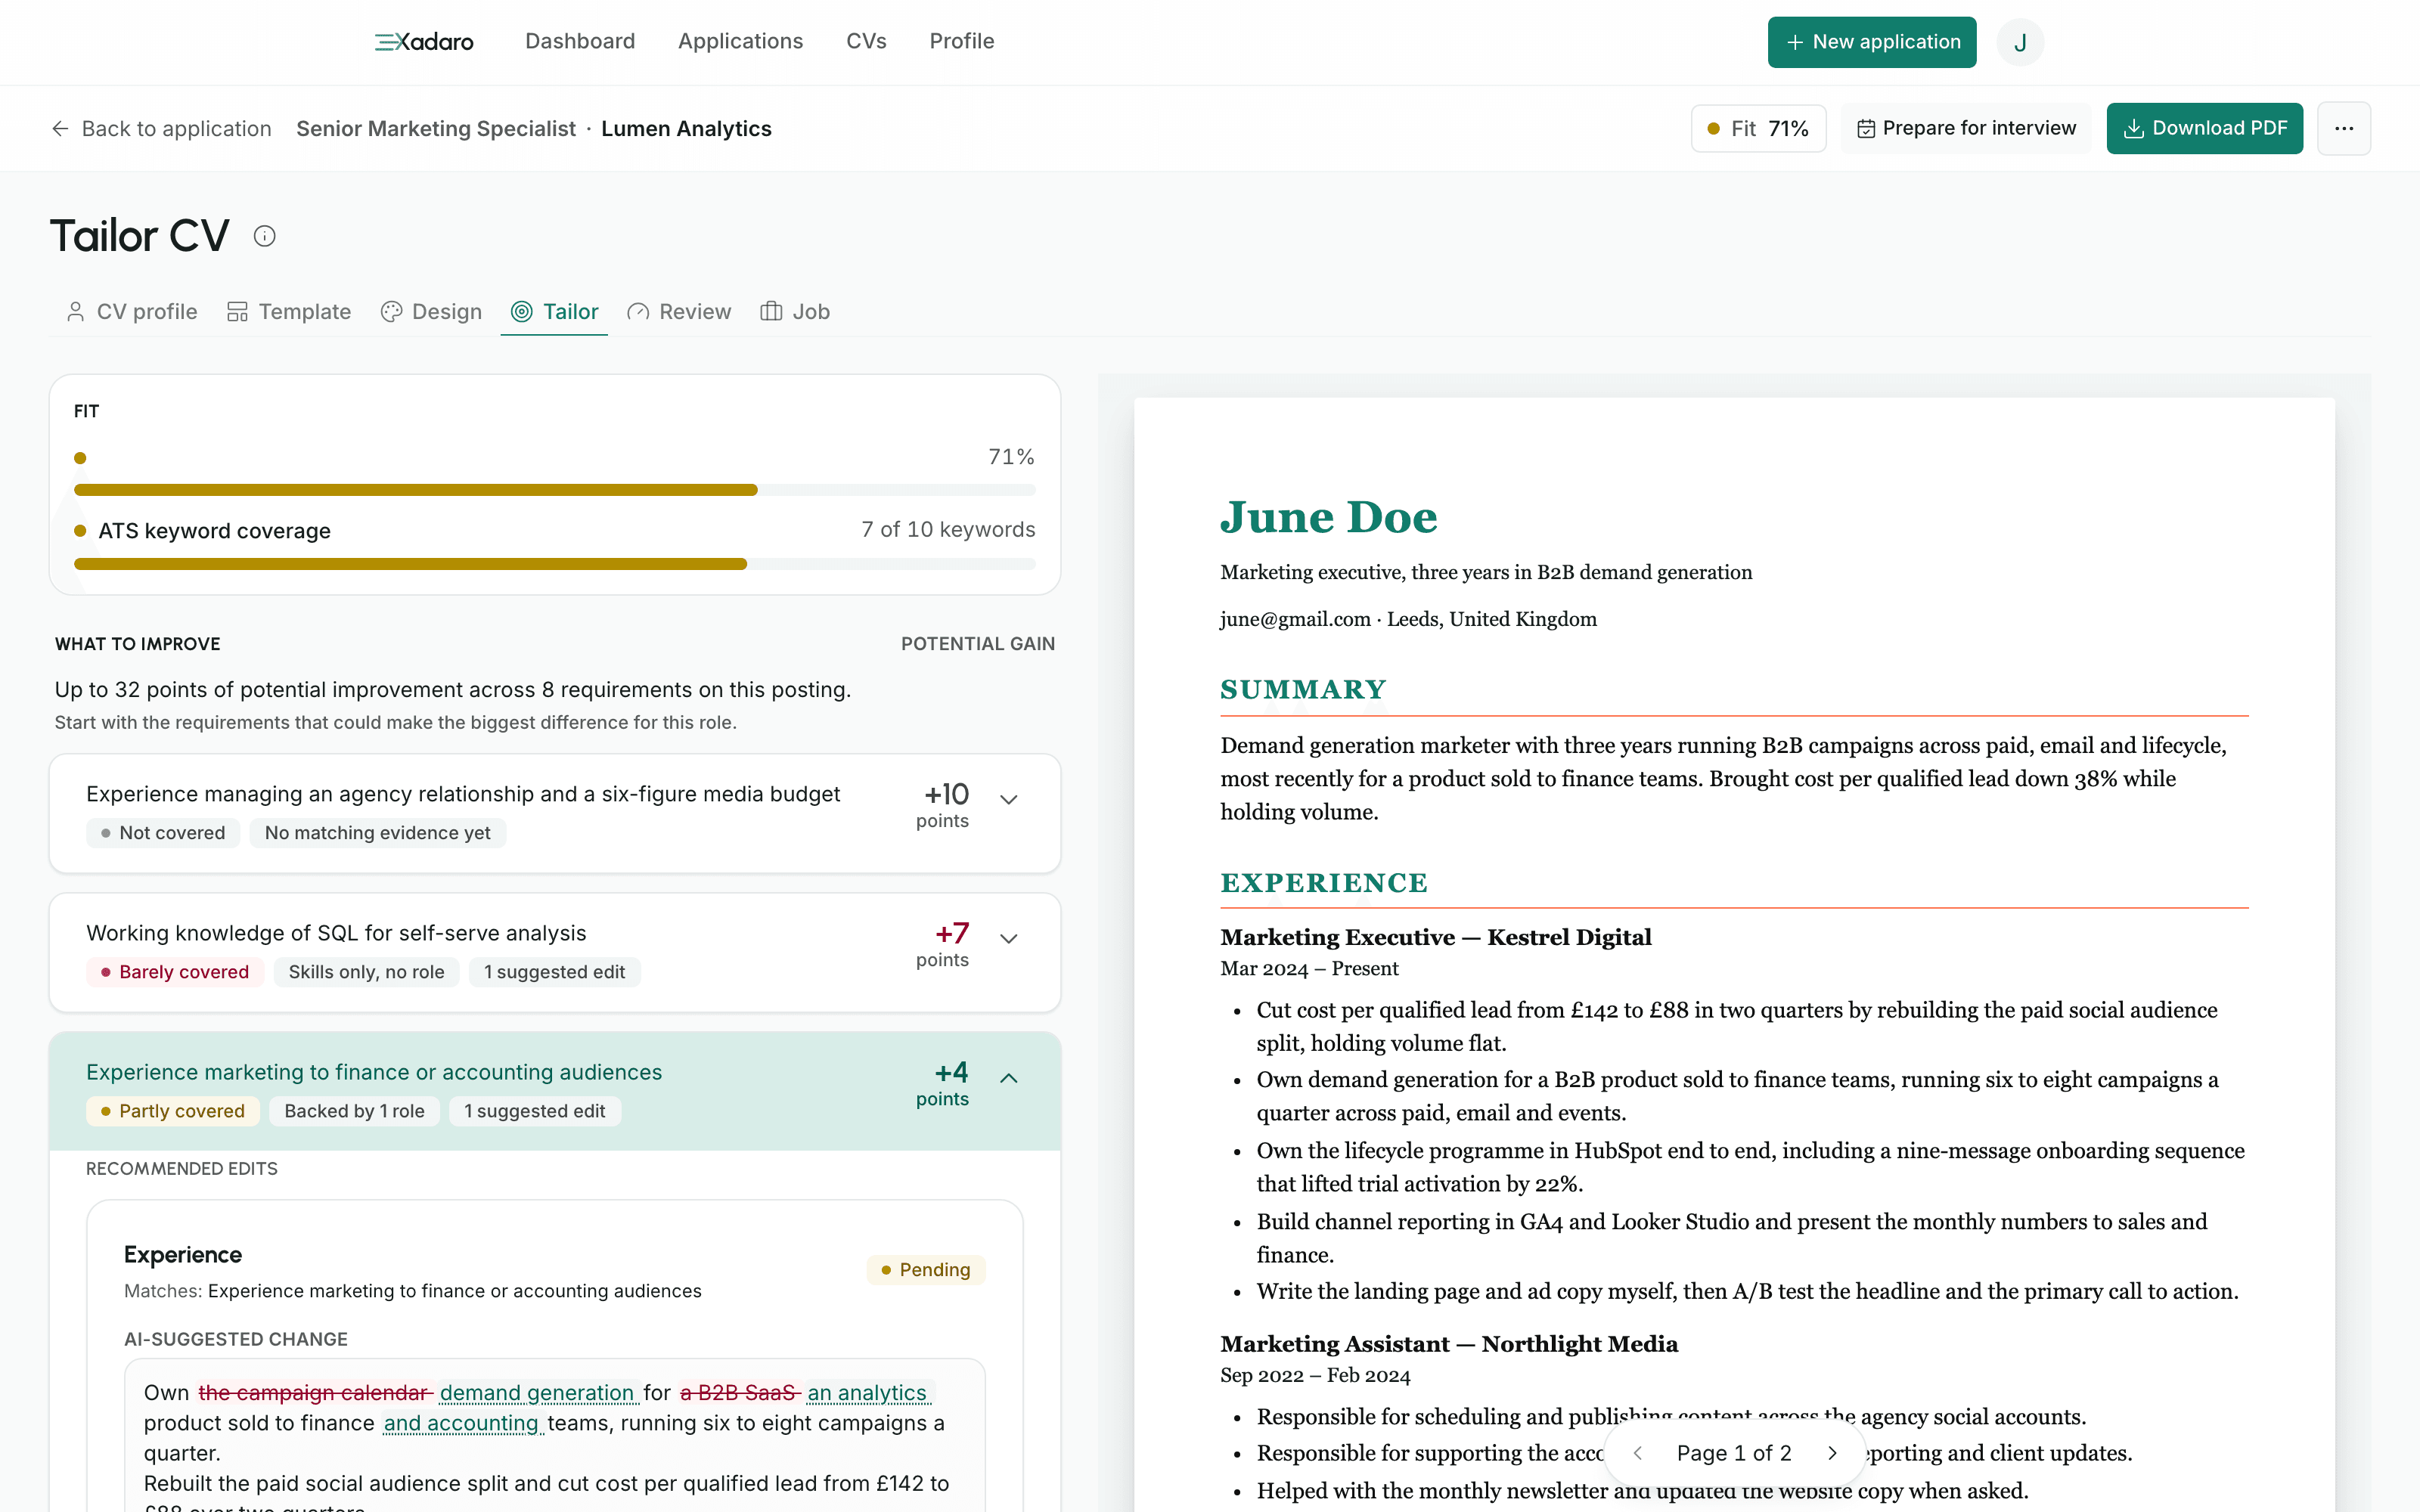2420x1512 pixels.
Task: Expand the SQL self-serve analysis chevron
Action: (x=1009, y=938)
